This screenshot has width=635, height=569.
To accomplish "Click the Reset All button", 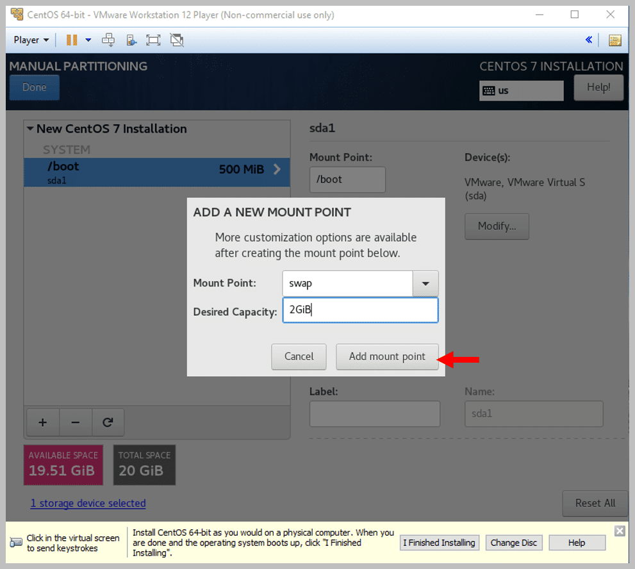I will (x=595, y=504).
